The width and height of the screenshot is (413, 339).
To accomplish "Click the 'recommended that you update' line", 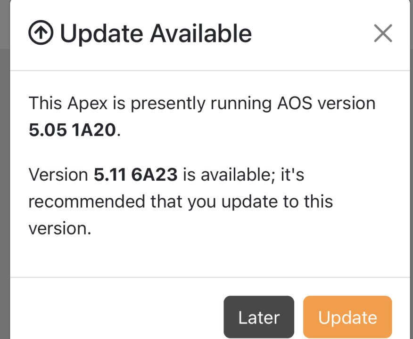I will [x=181, y=202].
